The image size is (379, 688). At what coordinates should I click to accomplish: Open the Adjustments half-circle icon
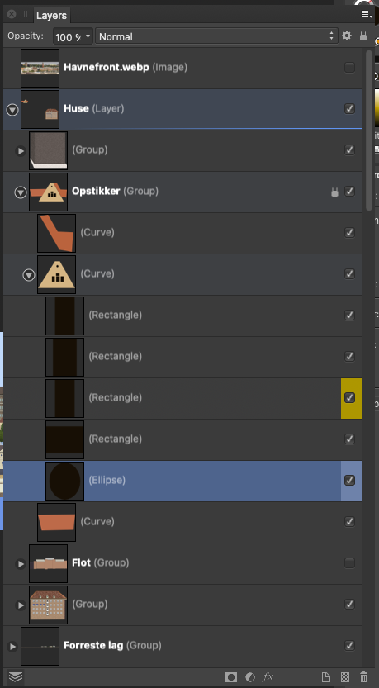pos(250,677)
